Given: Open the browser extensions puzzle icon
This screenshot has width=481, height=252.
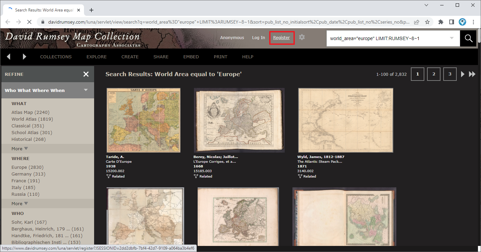Looking at the screenshot, I should pos(441,22).
